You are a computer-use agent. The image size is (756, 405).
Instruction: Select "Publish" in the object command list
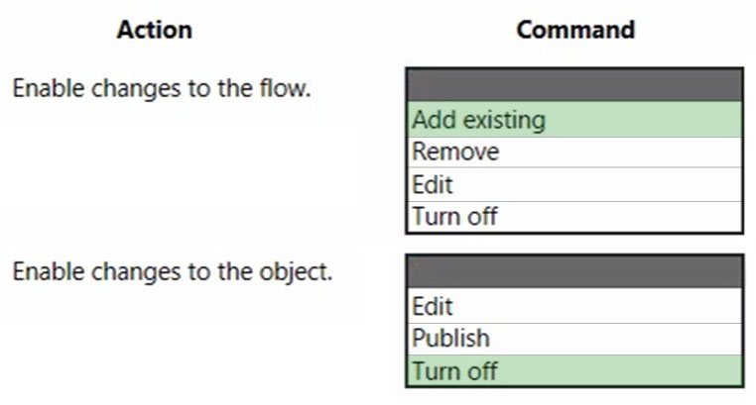[x=574, y=339]
